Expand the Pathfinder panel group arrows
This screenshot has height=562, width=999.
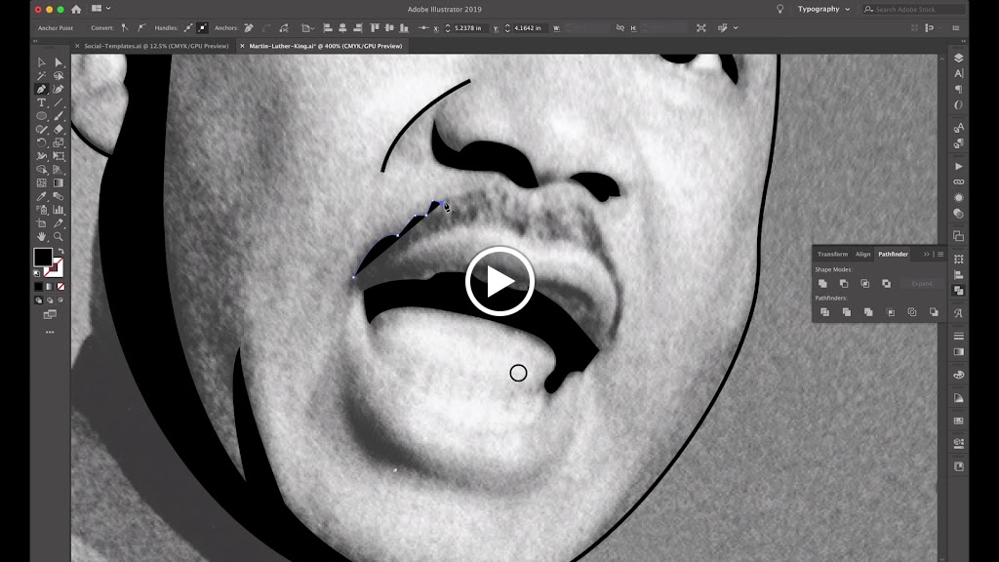[927, 255]
